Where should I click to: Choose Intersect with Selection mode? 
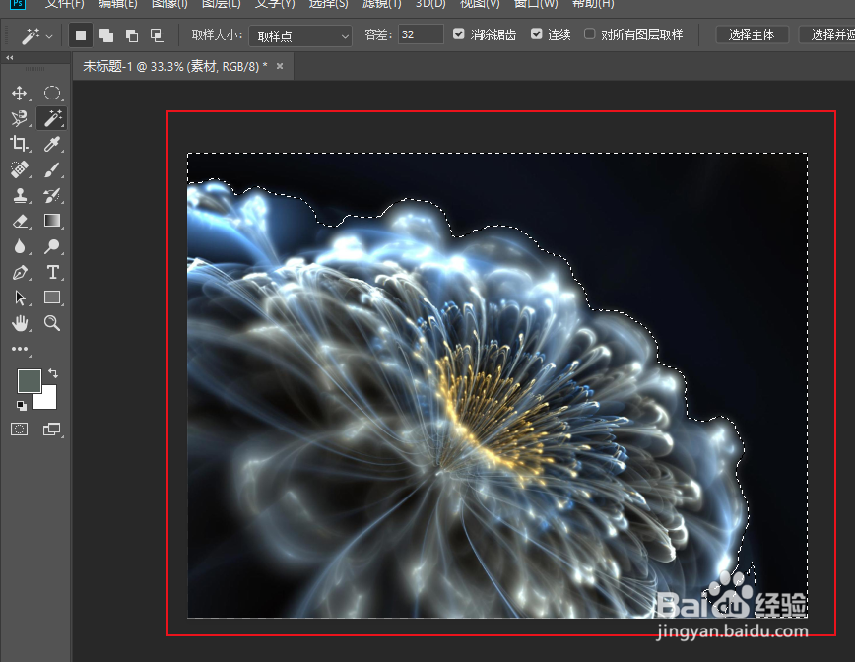pyautogui.click(x=158, y=35)
